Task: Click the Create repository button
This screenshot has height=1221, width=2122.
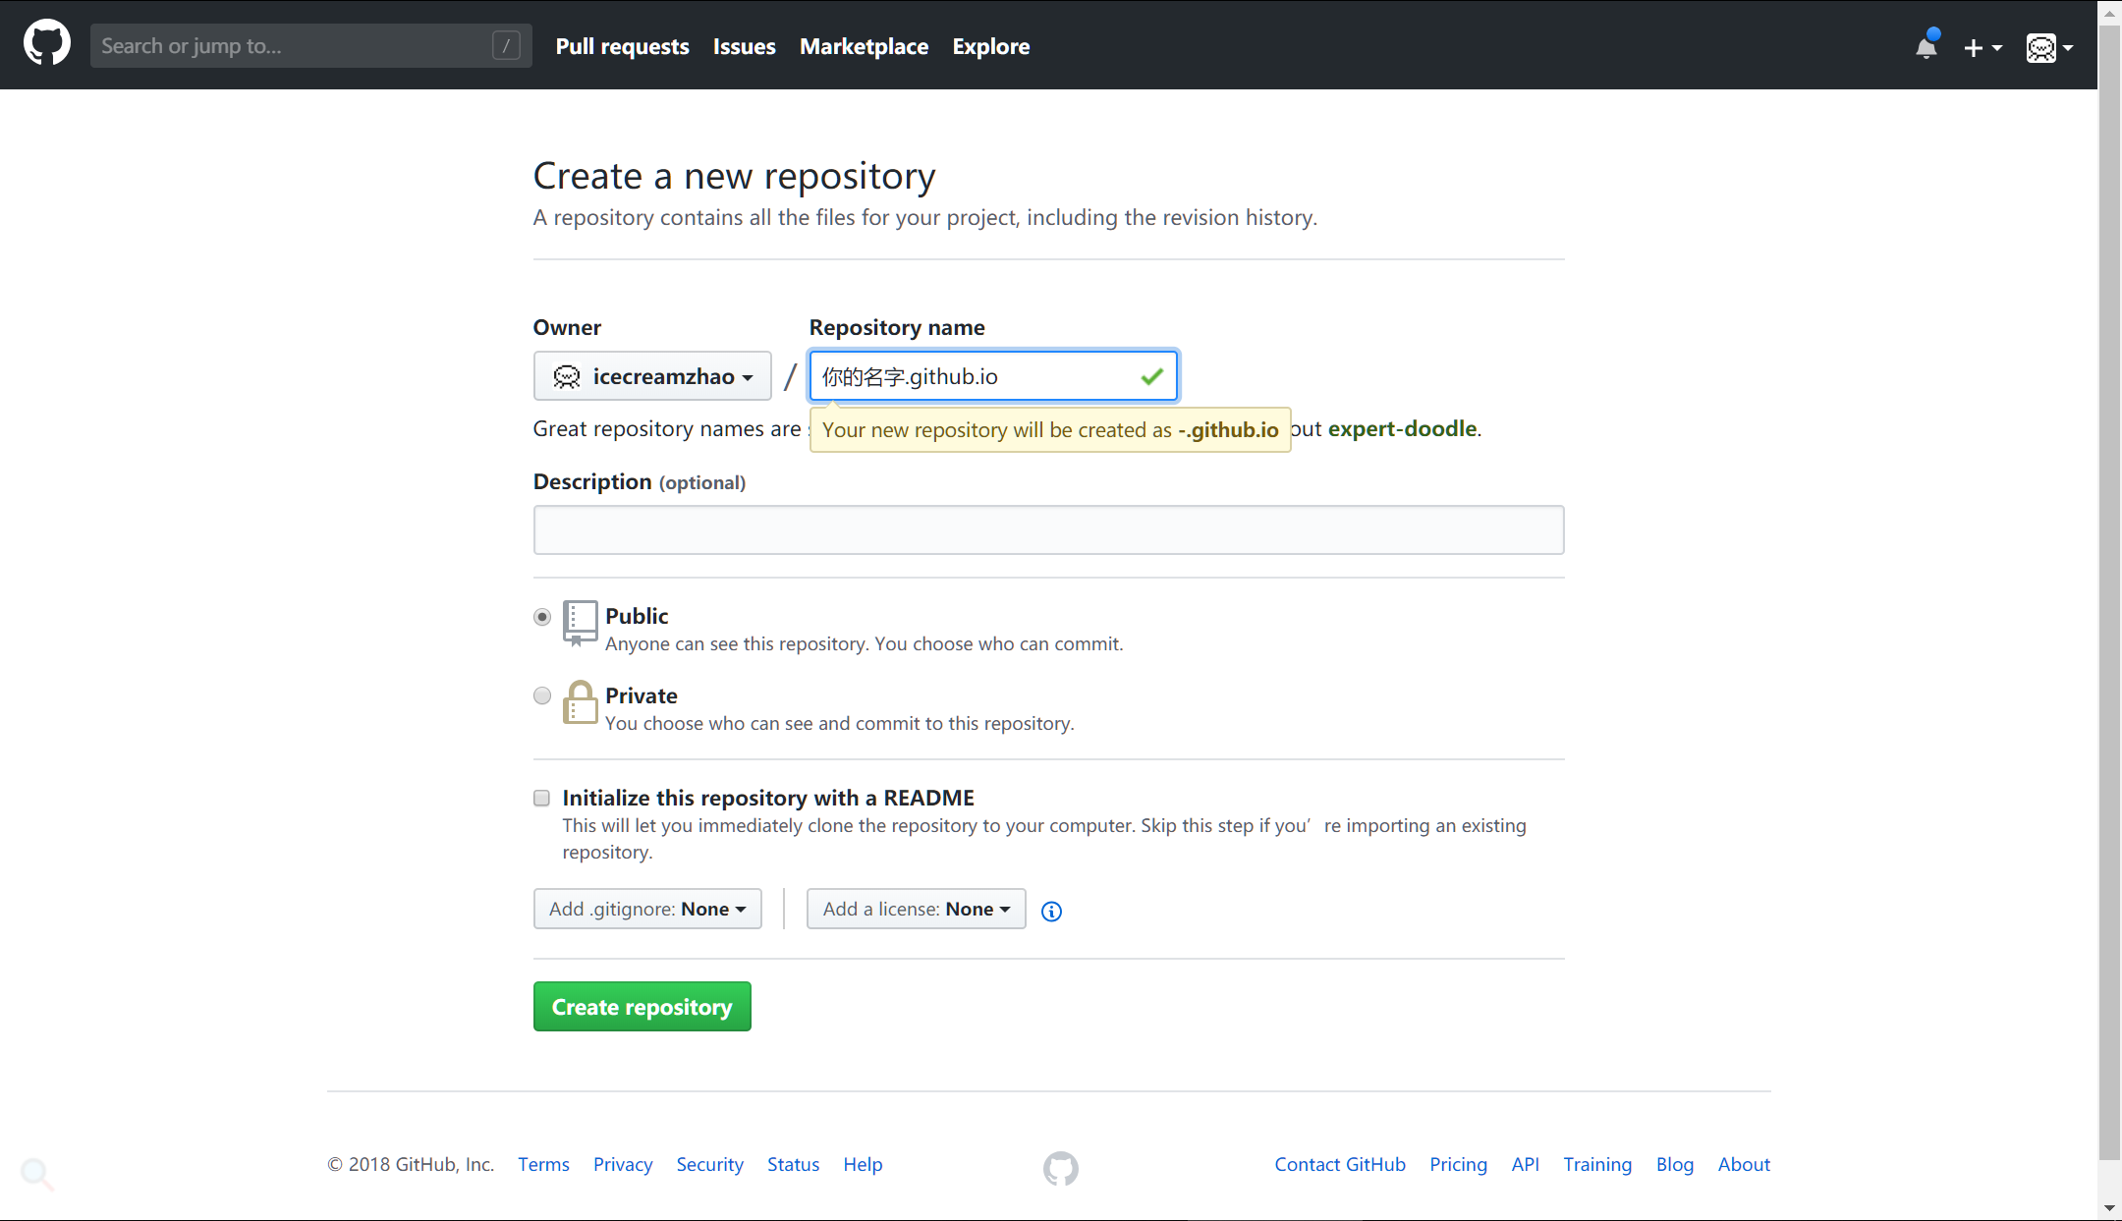Action: tap(642, 1007)
